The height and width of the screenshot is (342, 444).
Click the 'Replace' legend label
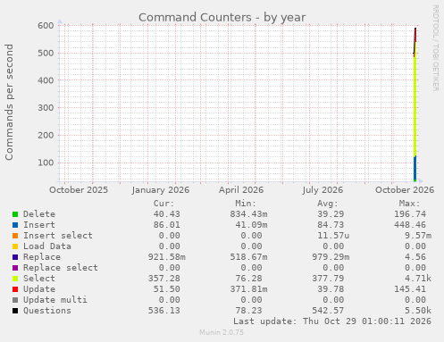[x=42, y=257]
